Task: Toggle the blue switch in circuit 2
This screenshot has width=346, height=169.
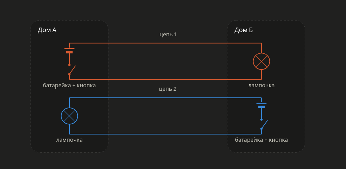Action: tap(264, 125)
